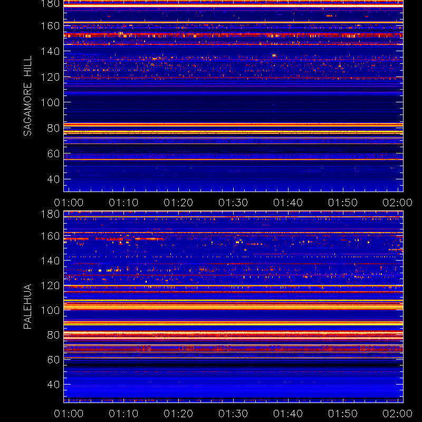
Task: Click the SAGAMORE HILL axis title
Action: click(27, 96)
